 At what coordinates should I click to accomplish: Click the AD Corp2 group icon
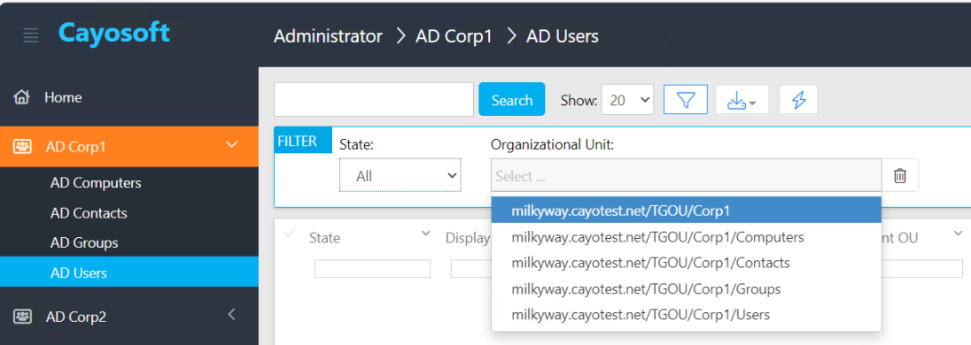tap(23, 317)
